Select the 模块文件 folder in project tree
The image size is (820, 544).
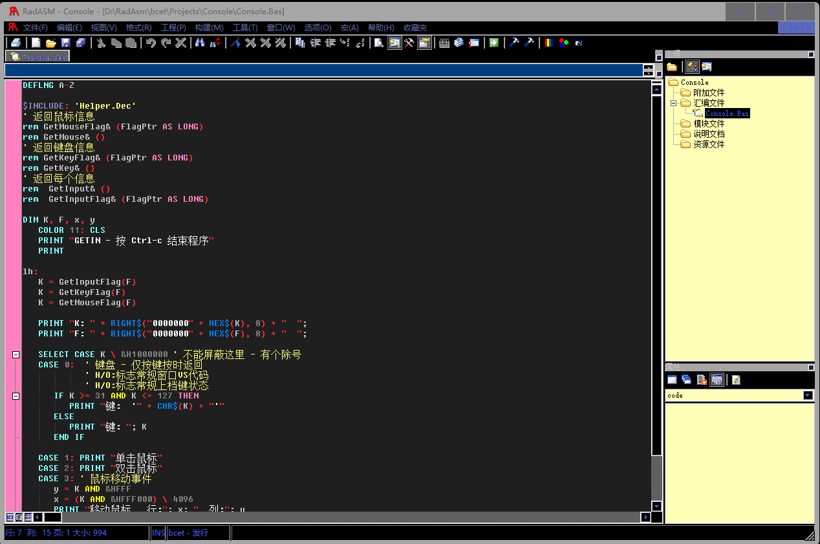coord(709,124)
